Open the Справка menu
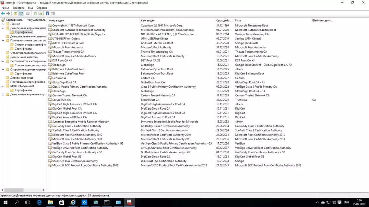Screen dimensions: 369x207 point(42,8)
